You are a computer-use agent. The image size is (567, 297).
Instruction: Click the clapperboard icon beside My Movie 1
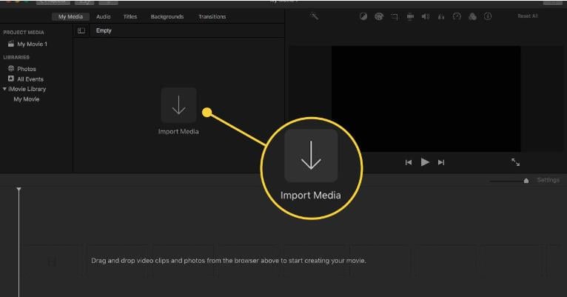click(x=11, y=44)
